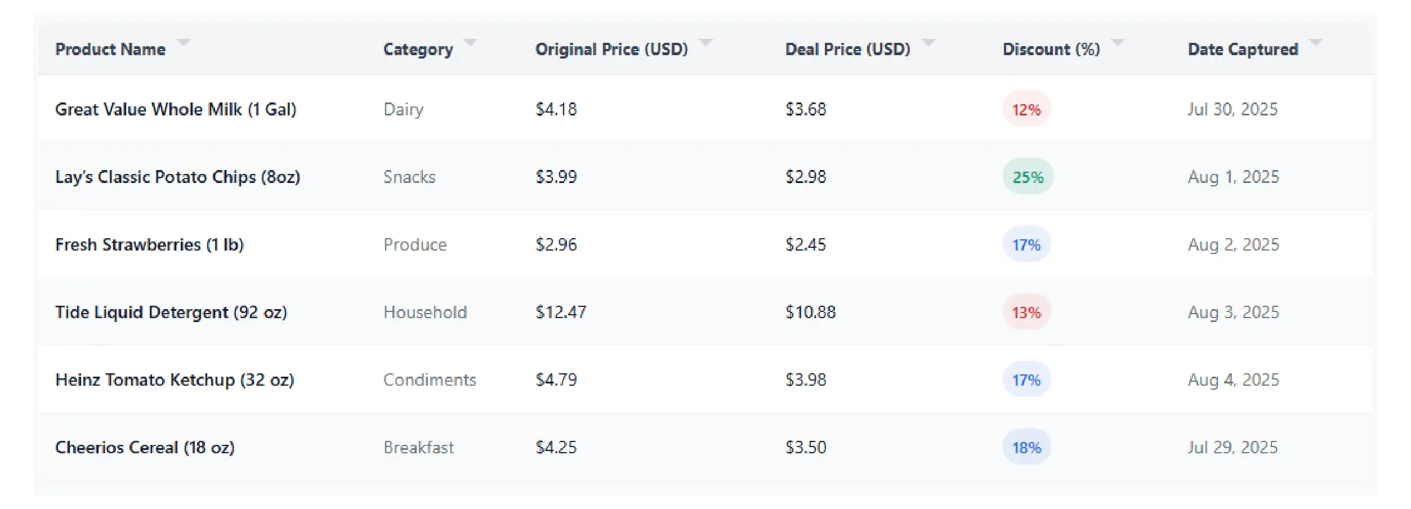Click the Household category cell

point(425,312)
